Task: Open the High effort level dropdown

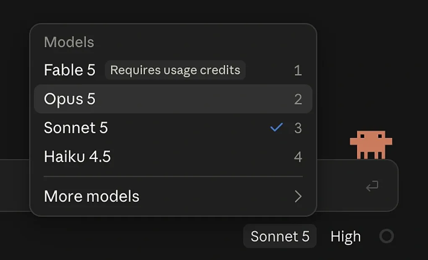Action: coord(346,236)
